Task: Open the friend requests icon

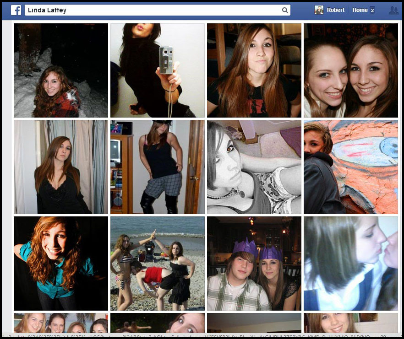Action: 393,10
